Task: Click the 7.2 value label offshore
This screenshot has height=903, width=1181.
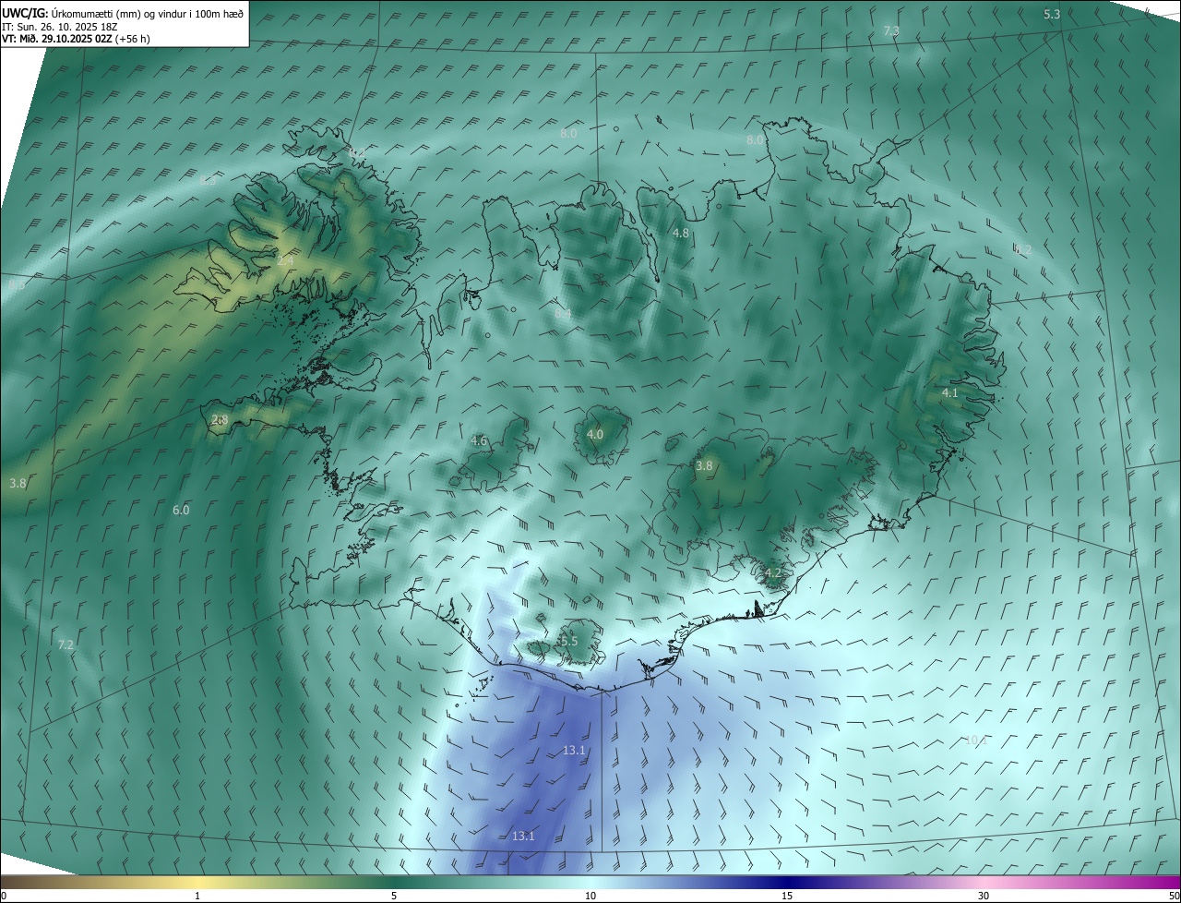Action: pos(66,644)
